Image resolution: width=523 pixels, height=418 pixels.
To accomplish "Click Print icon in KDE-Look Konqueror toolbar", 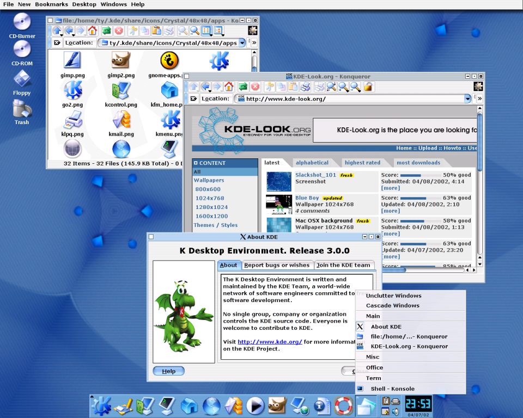I will point(305,87).
